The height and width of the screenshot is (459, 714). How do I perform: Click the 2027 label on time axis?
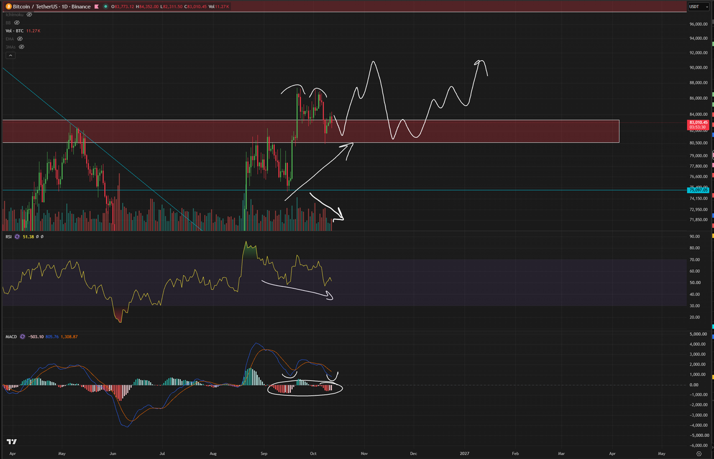pos(465,453)
